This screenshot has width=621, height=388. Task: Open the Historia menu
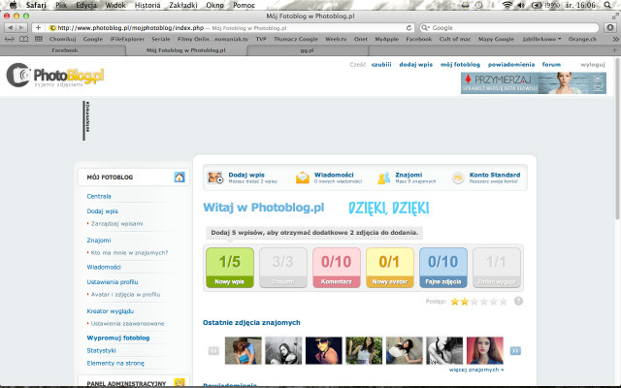click(x=147, y=5)
